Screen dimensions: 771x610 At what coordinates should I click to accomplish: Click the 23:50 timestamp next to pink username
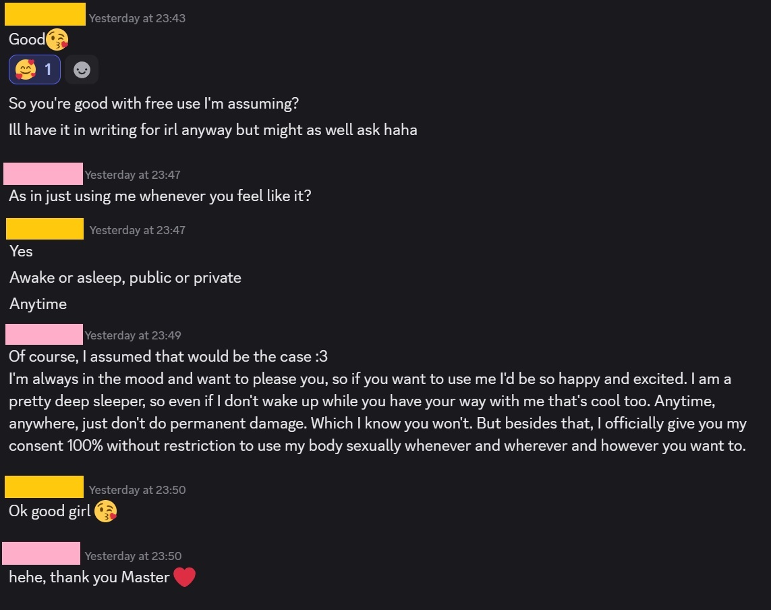tap(133, 556)
